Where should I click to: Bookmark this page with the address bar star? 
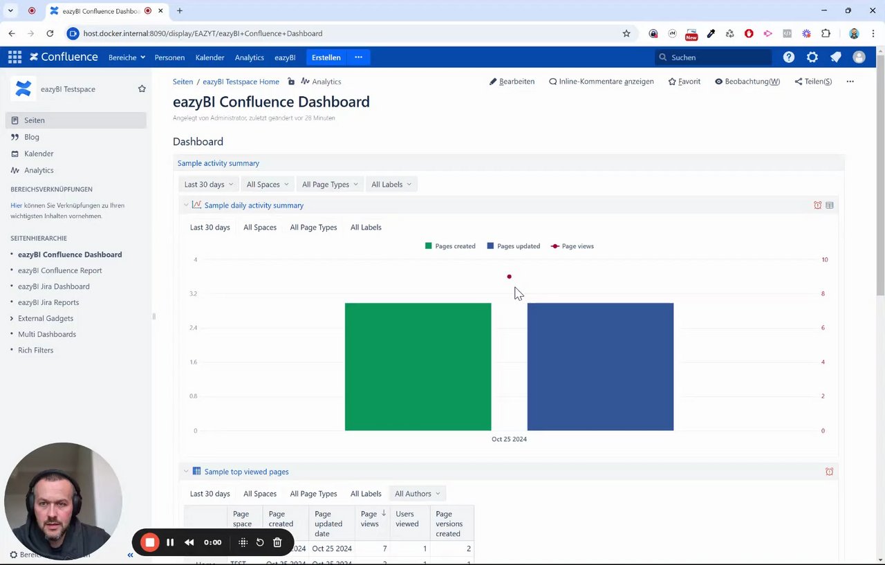(x=626, y=33)
